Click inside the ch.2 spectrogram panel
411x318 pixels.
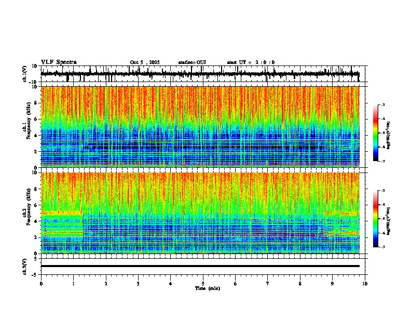[x=200, y=213]
